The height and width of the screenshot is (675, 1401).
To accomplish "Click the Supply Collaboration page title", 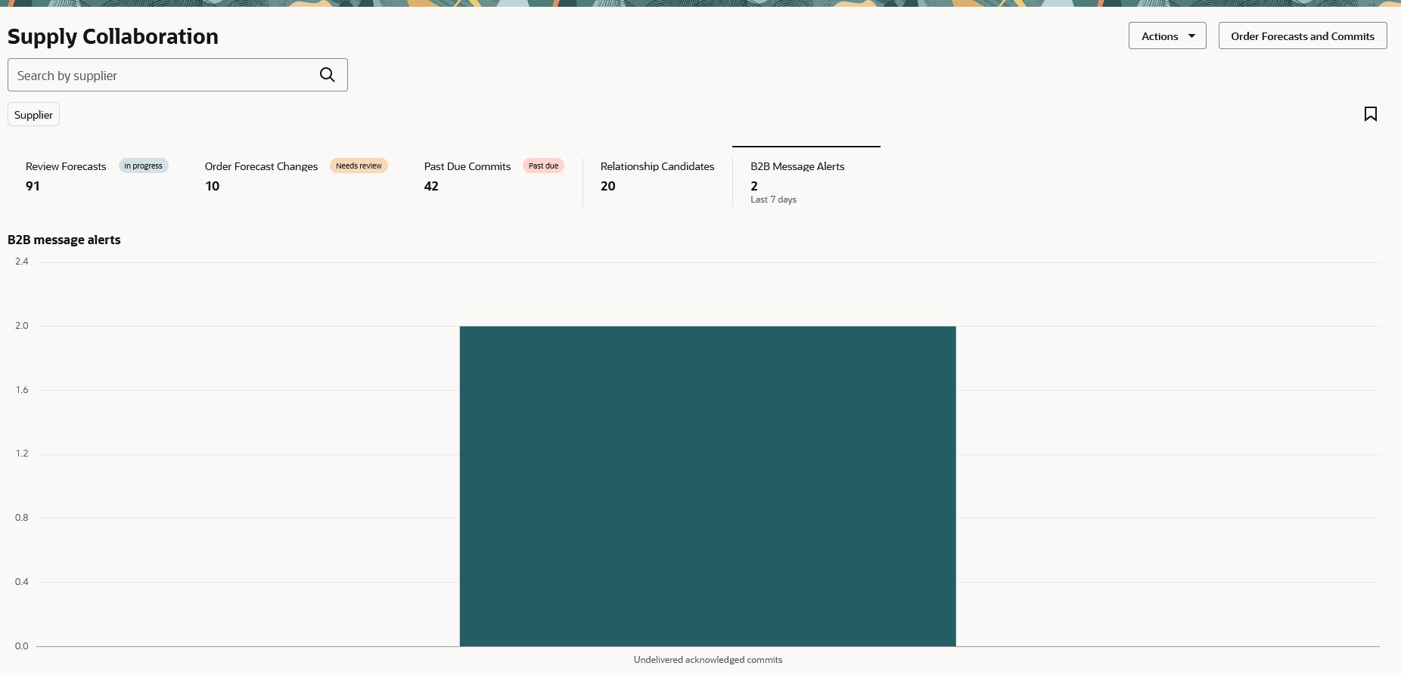I will tap(113, 36).
